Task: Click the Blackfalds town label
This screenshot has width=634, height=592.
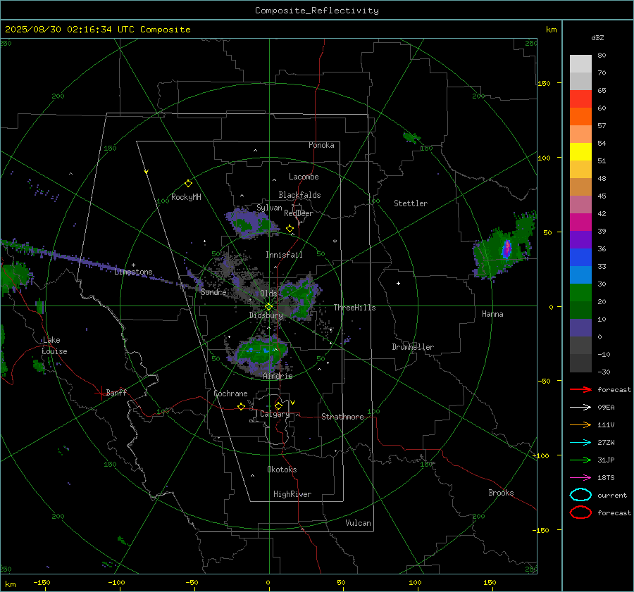Action: pos(299,195)
